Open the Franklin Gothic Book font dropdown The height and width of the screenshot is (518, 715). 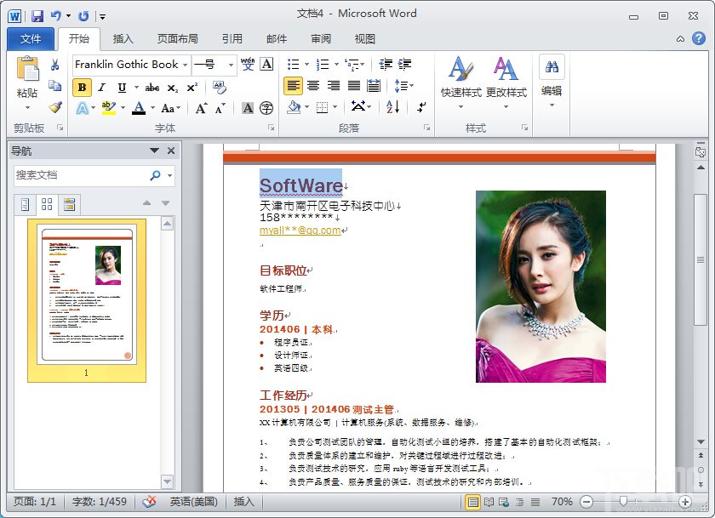(185, 64)
